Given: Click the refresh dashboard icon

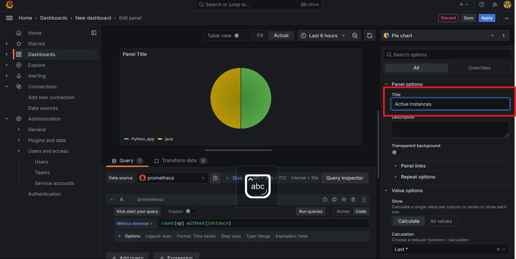Looking at the screenshot, I should pyautogui.click(x=369, y=36).
